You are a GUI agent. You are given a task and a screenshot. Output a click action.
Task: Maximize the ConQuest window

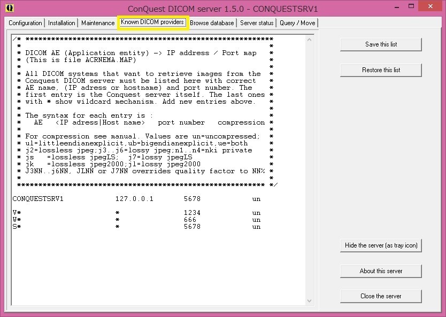click(x=411, y=6)
